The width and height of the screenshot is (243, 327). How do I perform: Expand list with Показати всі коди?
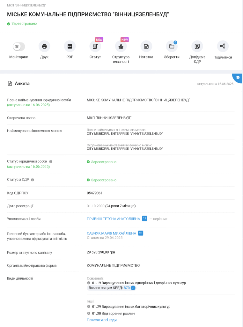click(102, 320)
